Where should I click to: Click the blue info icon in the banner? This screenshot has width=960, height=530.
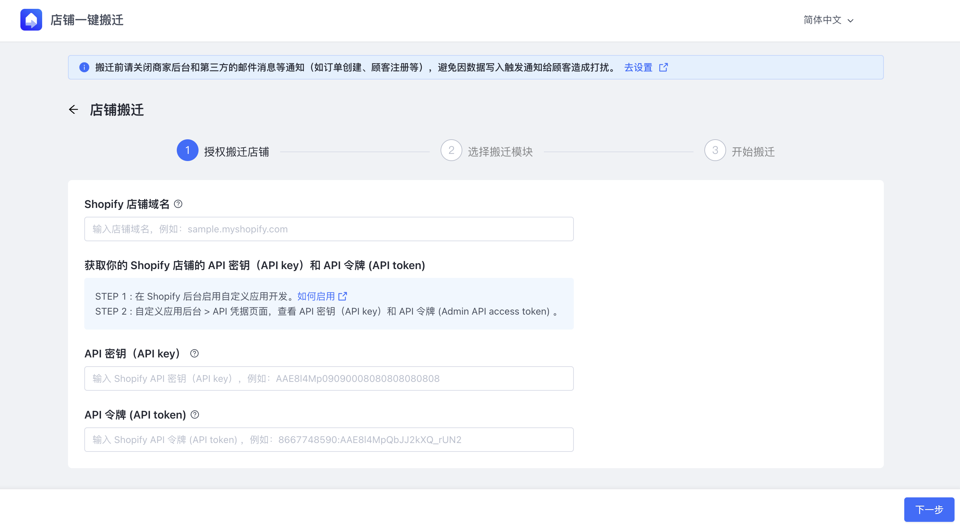coord(84,67)
